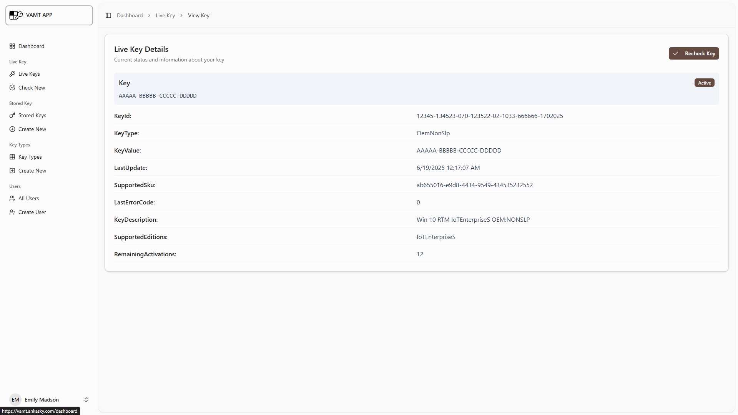This screenshot has width=738, height=415.
Task: Open Create New under Key Types
Action: click(x=32, y=171)
